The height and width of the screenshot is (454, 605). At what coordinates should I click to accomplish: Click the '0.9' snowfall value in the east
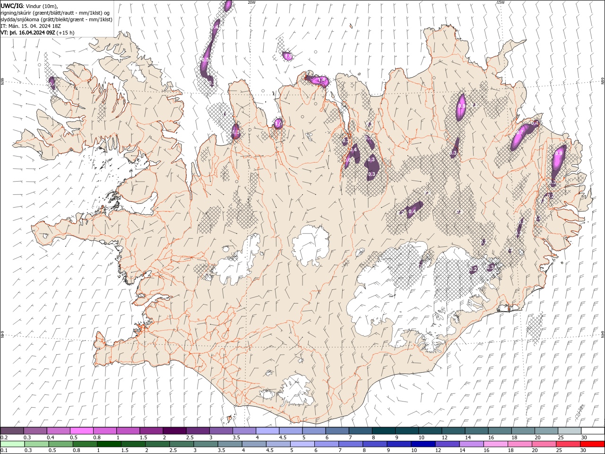point(559,153)
